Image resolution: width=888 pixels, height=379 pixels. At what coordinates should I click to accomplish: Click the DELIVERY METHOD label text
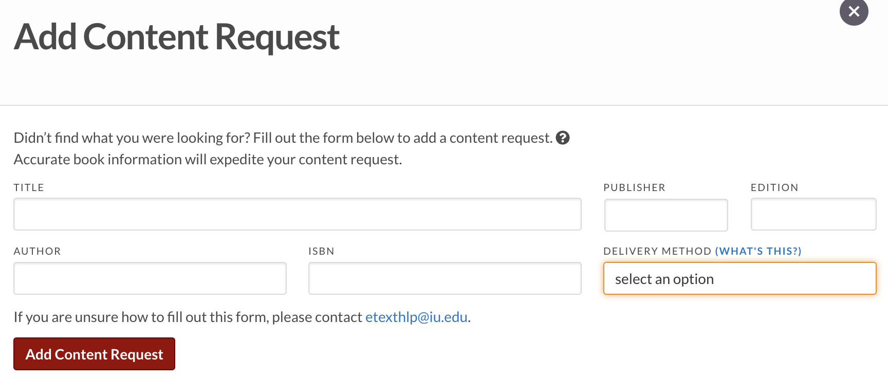point(657,251)
